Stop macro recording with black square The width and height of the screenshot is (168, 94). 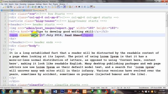(x=79, y=7)
